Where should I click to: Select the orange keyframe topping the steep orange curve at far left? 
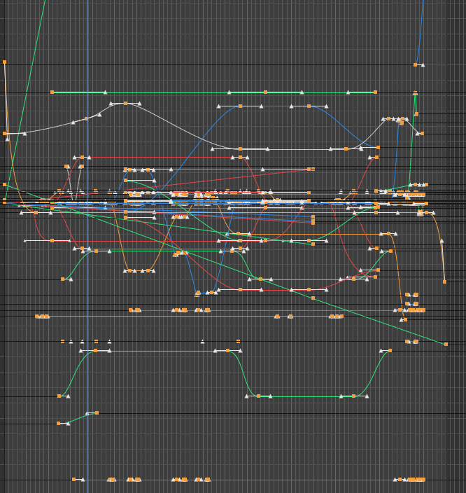coord(4,62)
